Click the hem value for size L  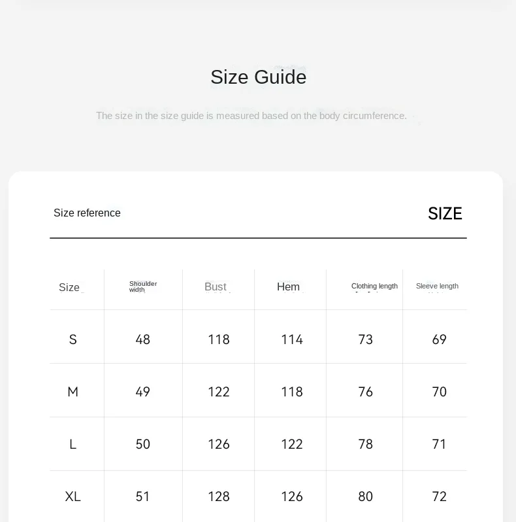point(292,444)
